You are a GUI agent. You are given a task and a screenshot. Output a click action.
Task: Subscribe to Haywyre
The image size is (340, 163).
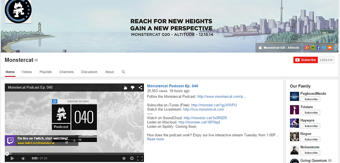click(310, 126)
